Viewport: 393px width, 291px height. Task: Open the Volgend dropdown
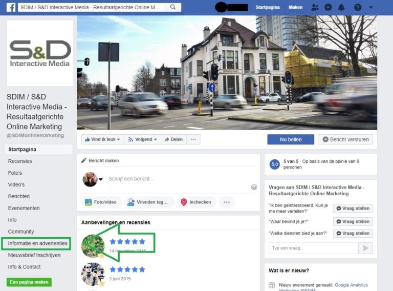point(142,139)
